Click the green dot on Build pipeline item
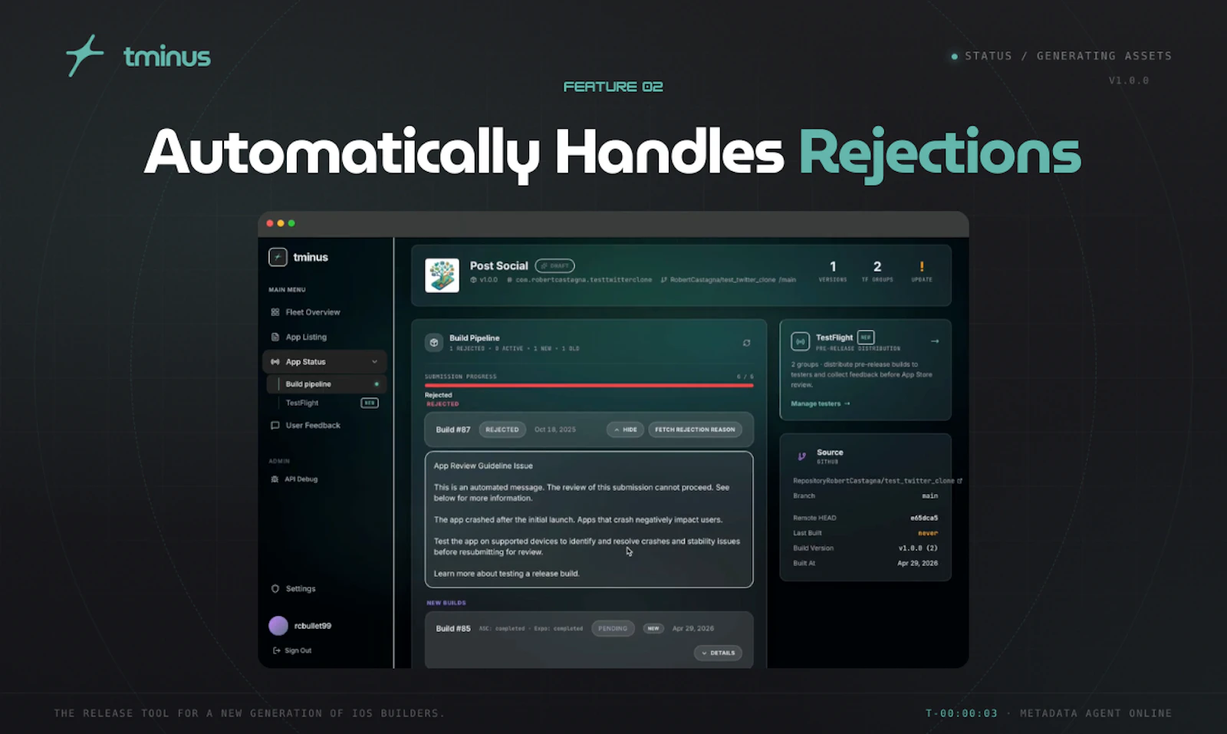 click(377, 384)
